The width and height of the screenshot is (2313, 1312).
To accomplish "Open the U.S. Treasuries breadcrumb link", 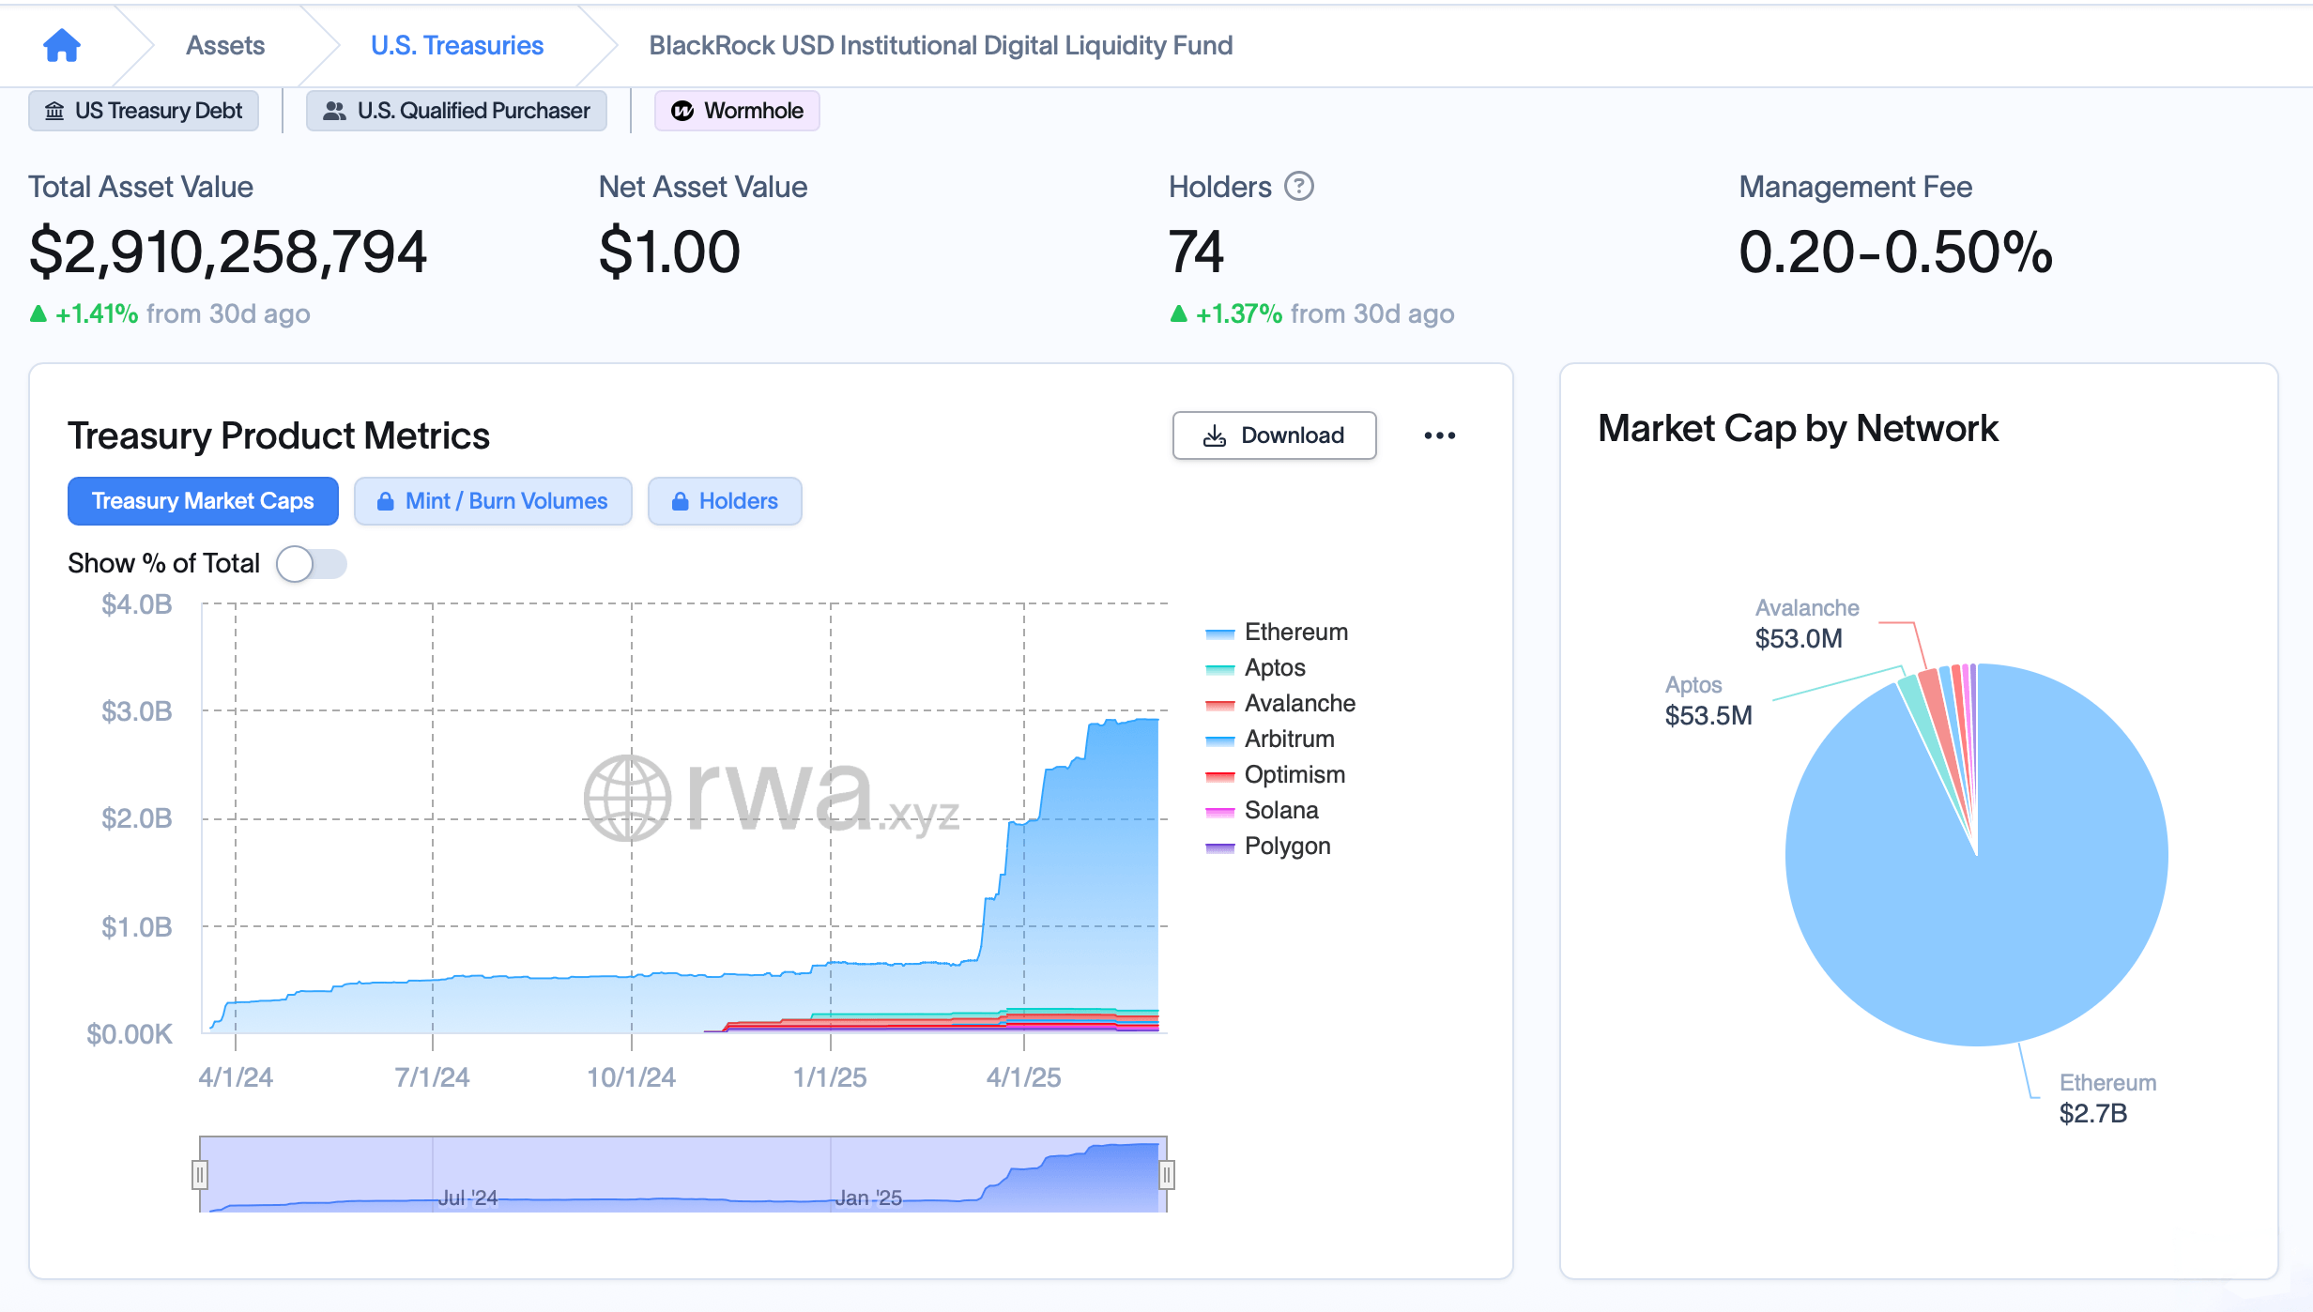I will point(457,44).
